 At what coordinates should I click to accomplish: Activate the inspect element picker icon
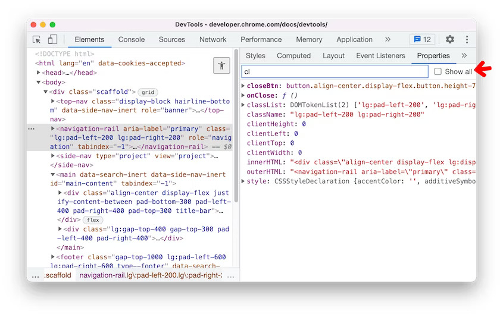(36, 39)
